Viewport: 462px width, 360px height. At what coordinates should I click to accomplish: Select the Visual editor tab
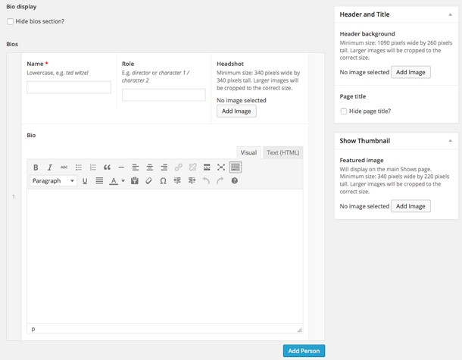pos(248,152)
